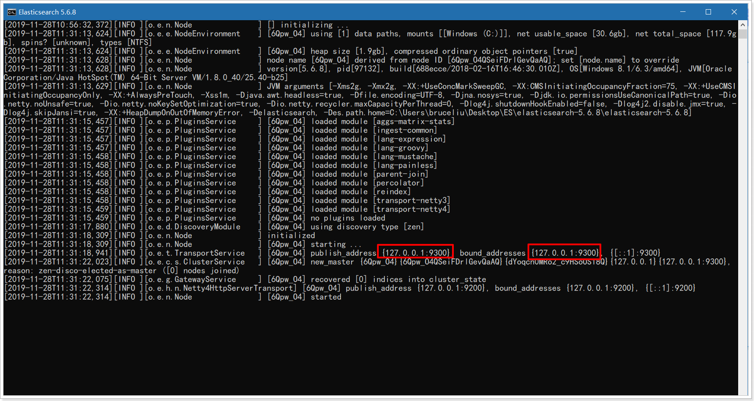Click the "[reindex]" module name
The width and height of the screenshot is (754, 401).
pos(392,192)
